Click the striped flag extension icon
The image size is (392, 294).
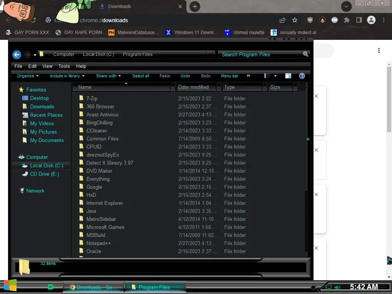click(x=335, y=20)
